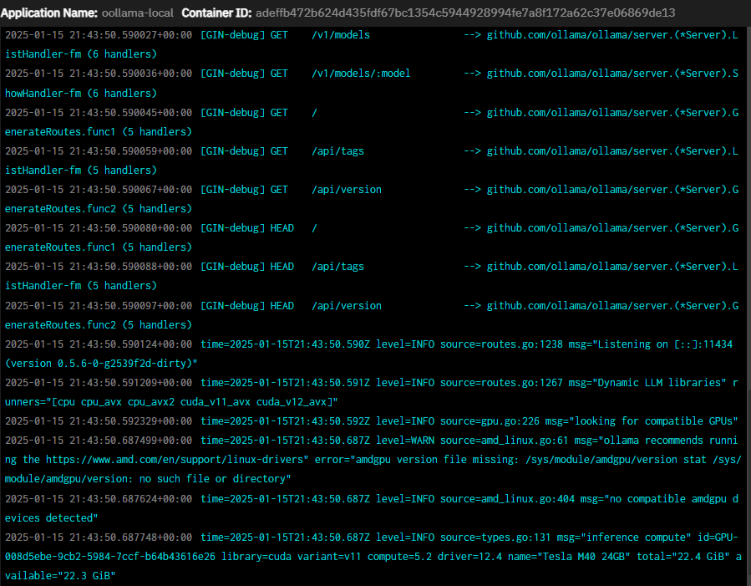751x586 pixels.
Task: Select the Container ID hash value
Action: (465, 13)
